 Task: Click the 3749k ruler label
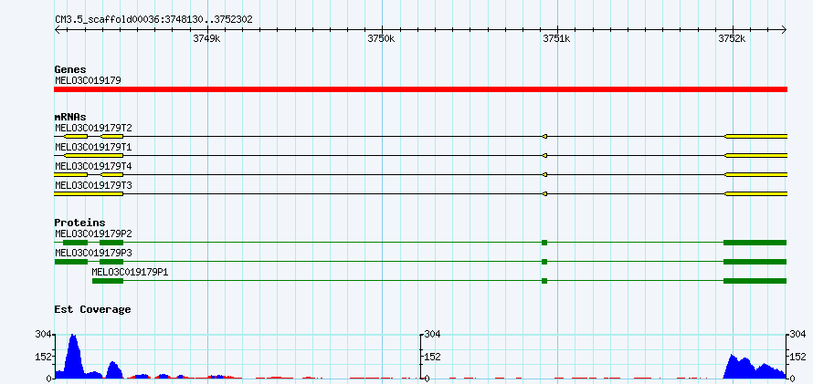click(x=206, y=38)
